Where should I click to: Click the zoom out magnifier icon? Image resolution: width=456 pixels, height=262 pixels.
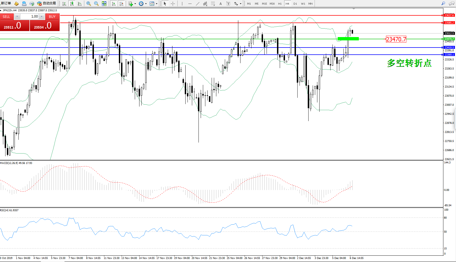point(96,4)
